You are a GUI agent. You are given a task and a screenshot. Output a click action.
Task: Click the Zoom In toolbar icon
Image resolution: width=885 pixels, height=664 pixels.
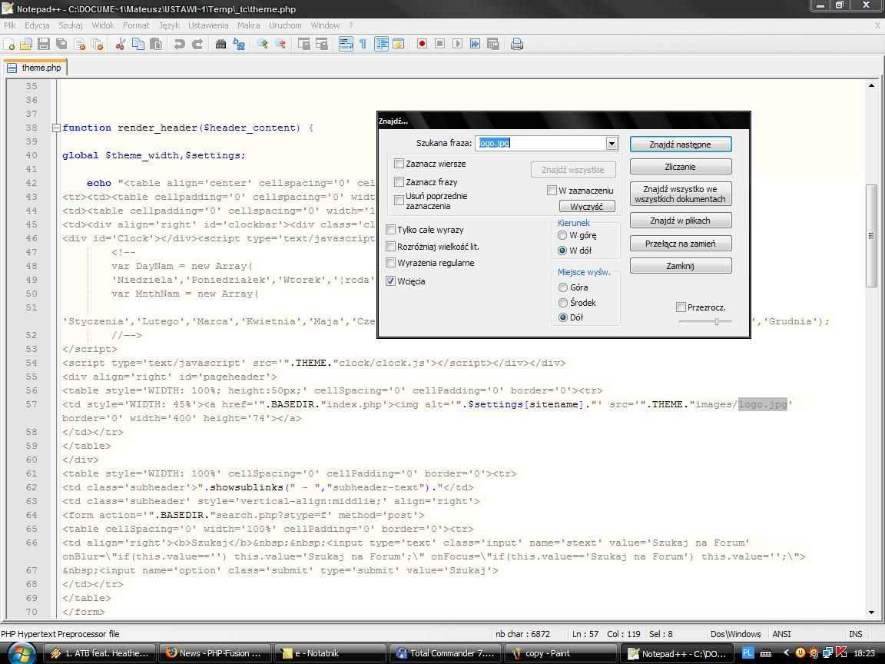[x=262, y=44]
